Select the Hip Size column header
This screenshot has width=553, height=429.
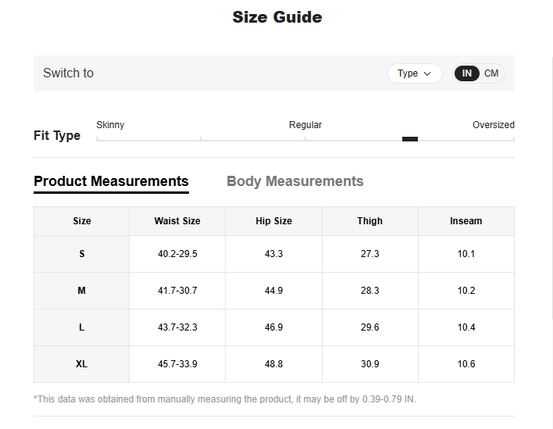[273, 221]
